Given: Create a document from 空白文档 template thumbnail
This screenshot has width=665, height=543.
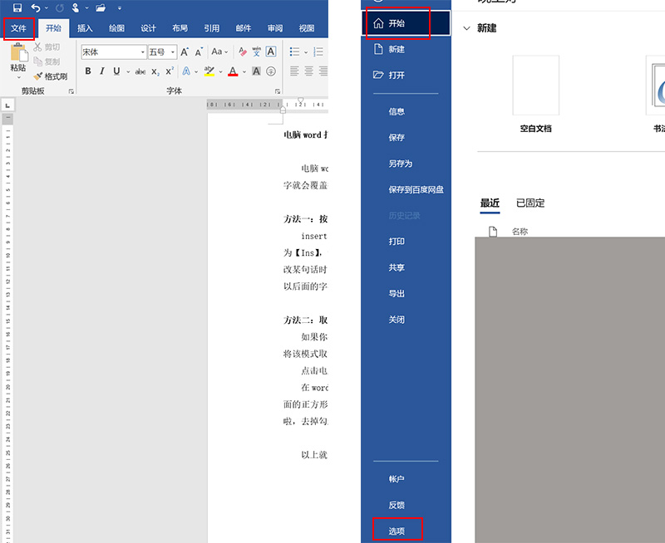Looking at the screenshot, I should tap(535, 86).
